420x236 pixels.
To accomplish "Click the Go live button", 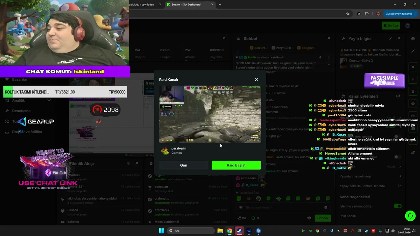I will point(391,26).
